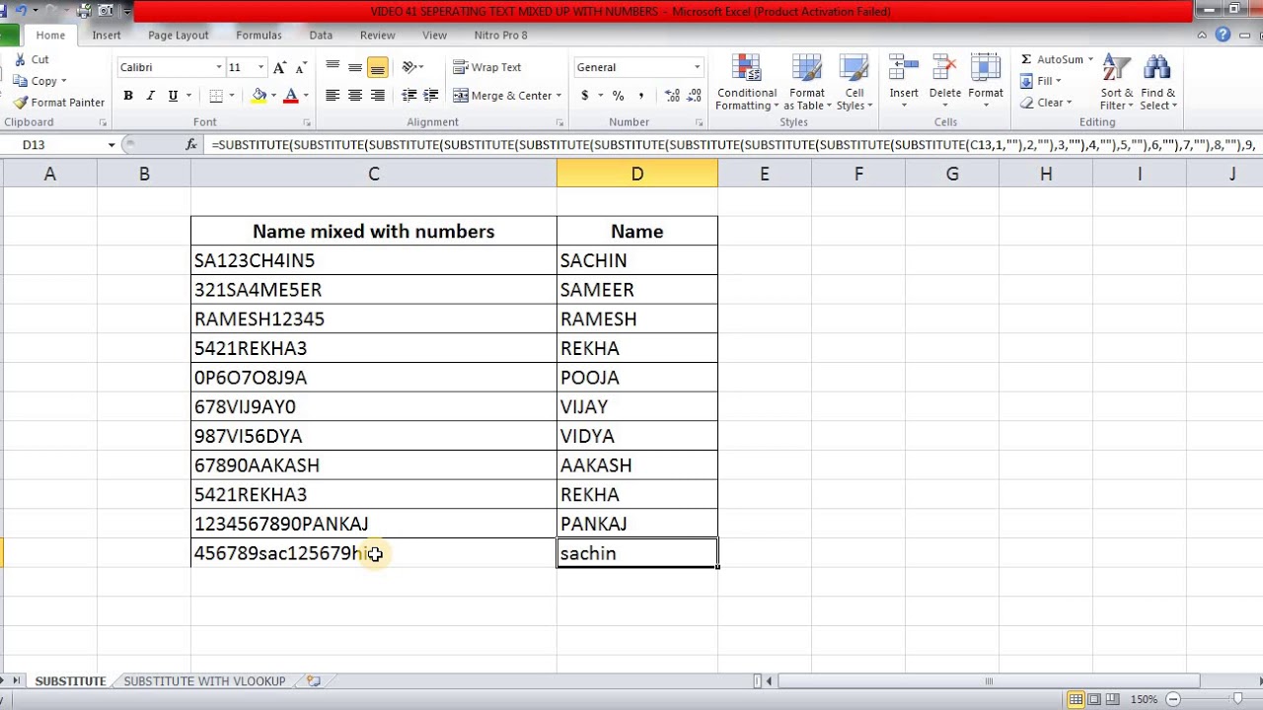Click Decrease Indent icon
Viewport: 1263px width, 710px height.
(x=409, y=96)
